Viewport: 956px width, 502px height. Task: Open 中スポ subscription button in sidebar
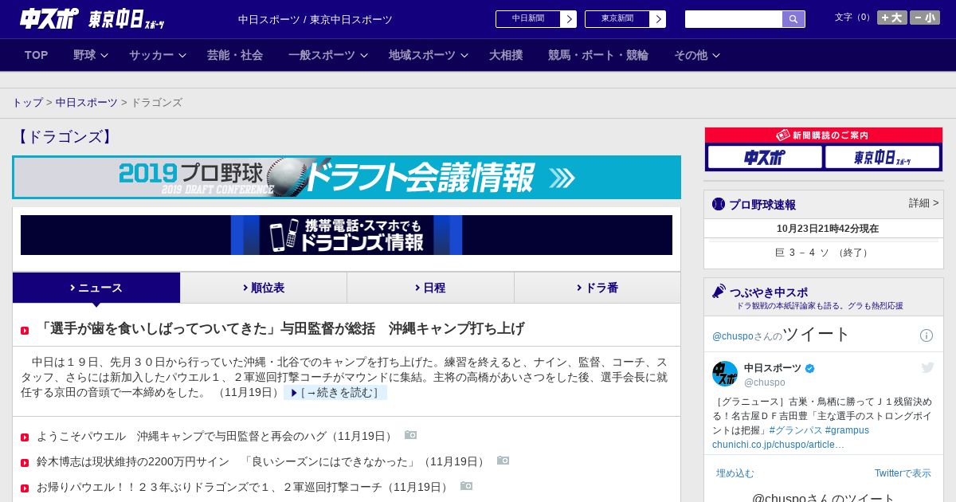coord(765,158)
